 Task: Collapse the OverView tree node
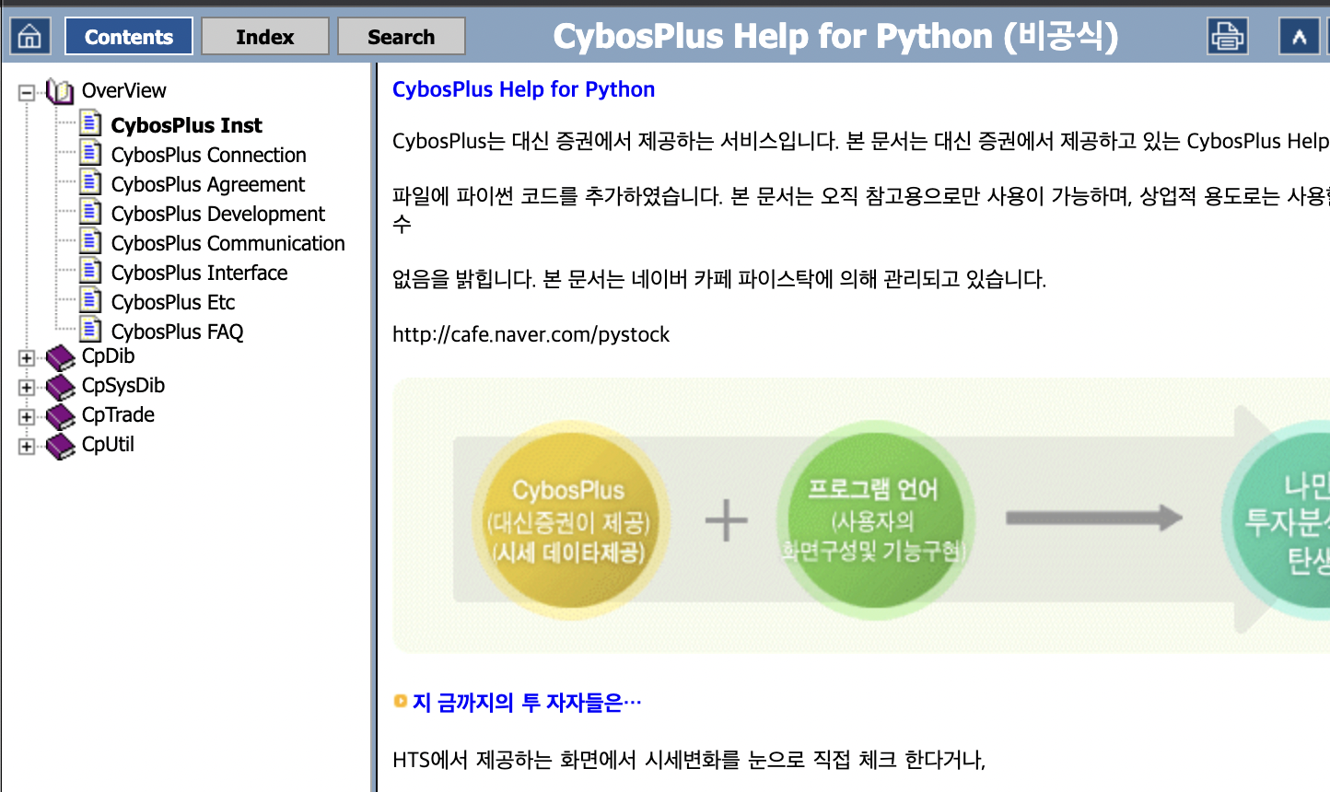click(27, 90)
